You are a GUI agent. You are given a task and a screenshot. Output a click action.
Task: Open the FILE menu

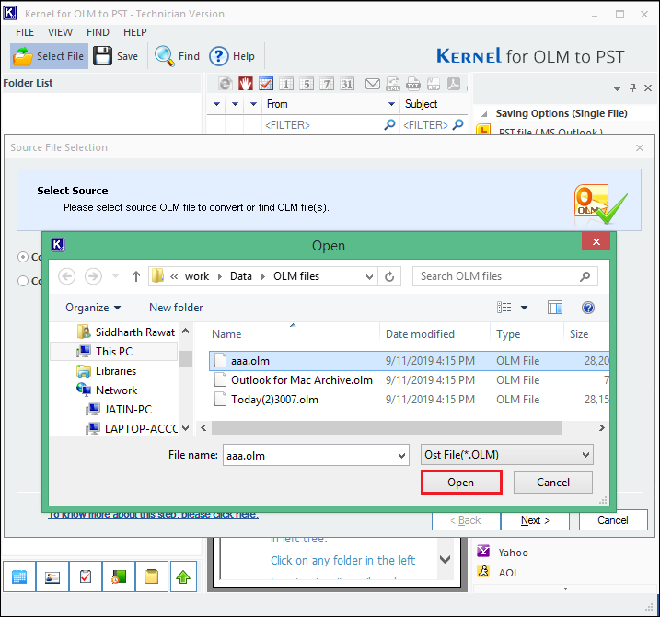coord(25,32)
